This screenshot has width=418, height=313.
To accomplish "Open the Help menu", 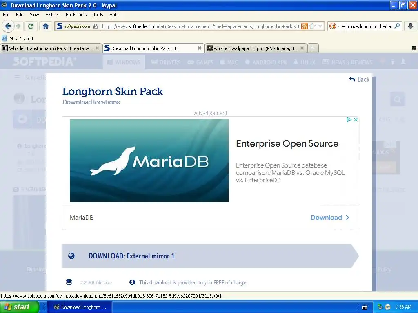I will (113, 15).
